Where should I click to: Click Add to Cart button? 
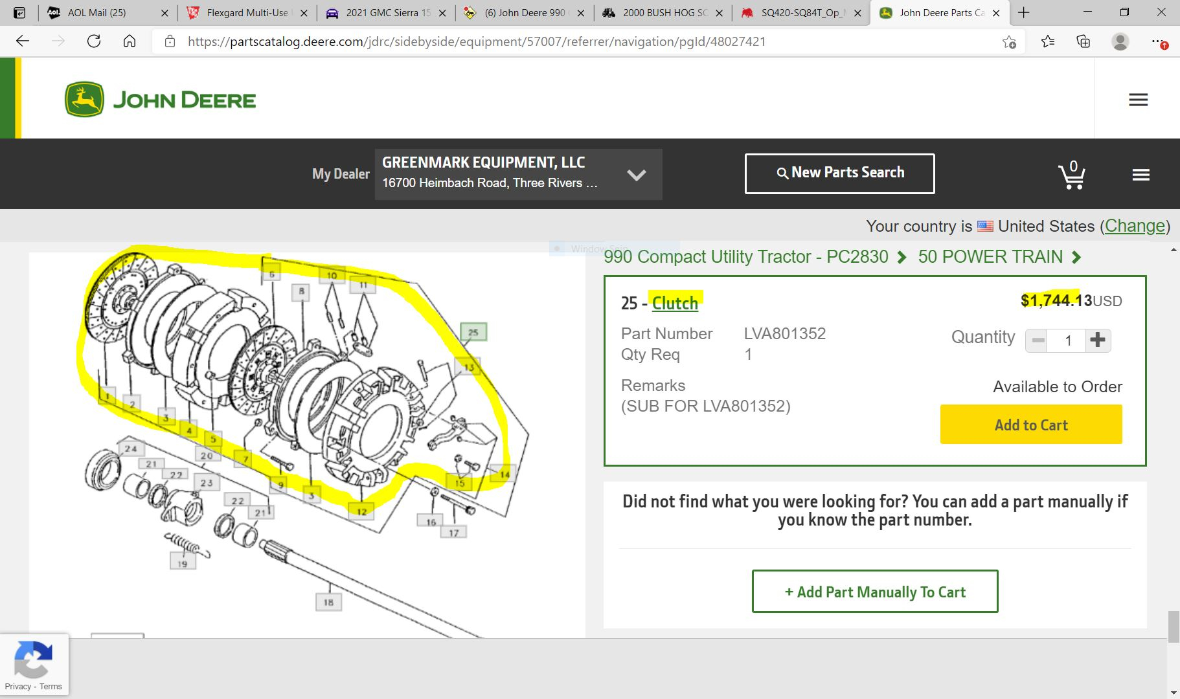[x=1031, y=425]
